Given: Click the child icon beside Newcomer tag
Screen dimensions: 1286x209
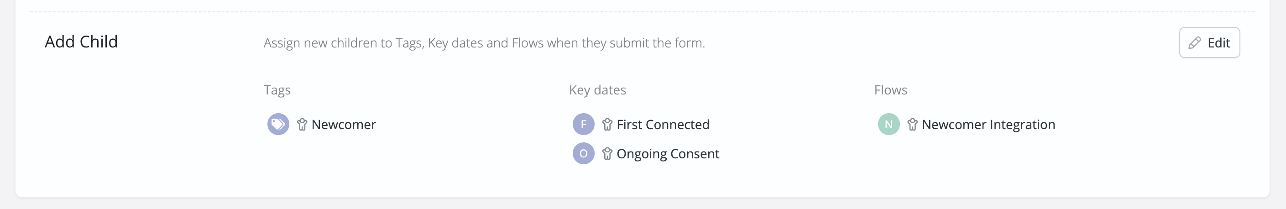Looking at the screenshot, I should (x=302, y=124).
